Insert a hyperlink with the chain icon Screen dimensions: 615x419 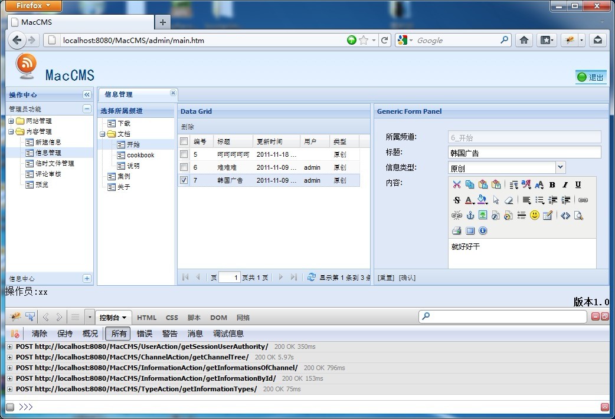(583, 200)
